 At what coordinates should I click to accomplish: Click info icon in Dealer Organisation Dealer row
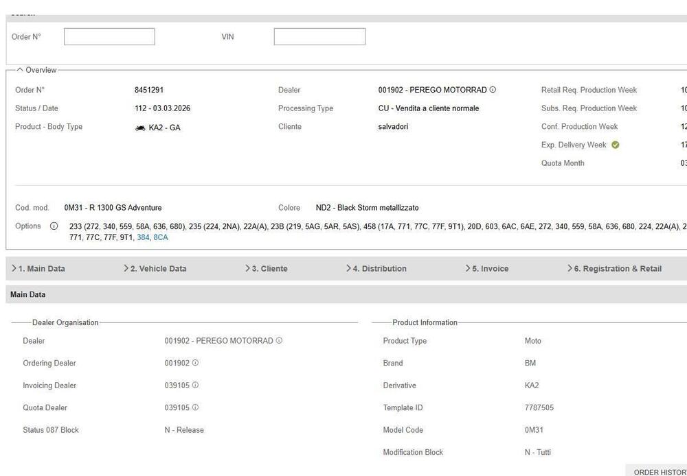(279, 341)
